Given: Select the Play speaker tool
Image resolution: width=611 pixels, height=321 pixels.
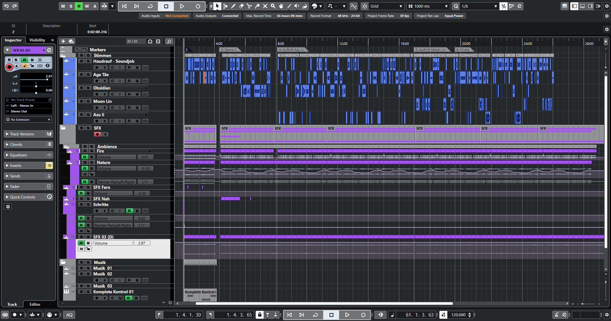Looking at the screenshot, I should [x=297, y=6].
